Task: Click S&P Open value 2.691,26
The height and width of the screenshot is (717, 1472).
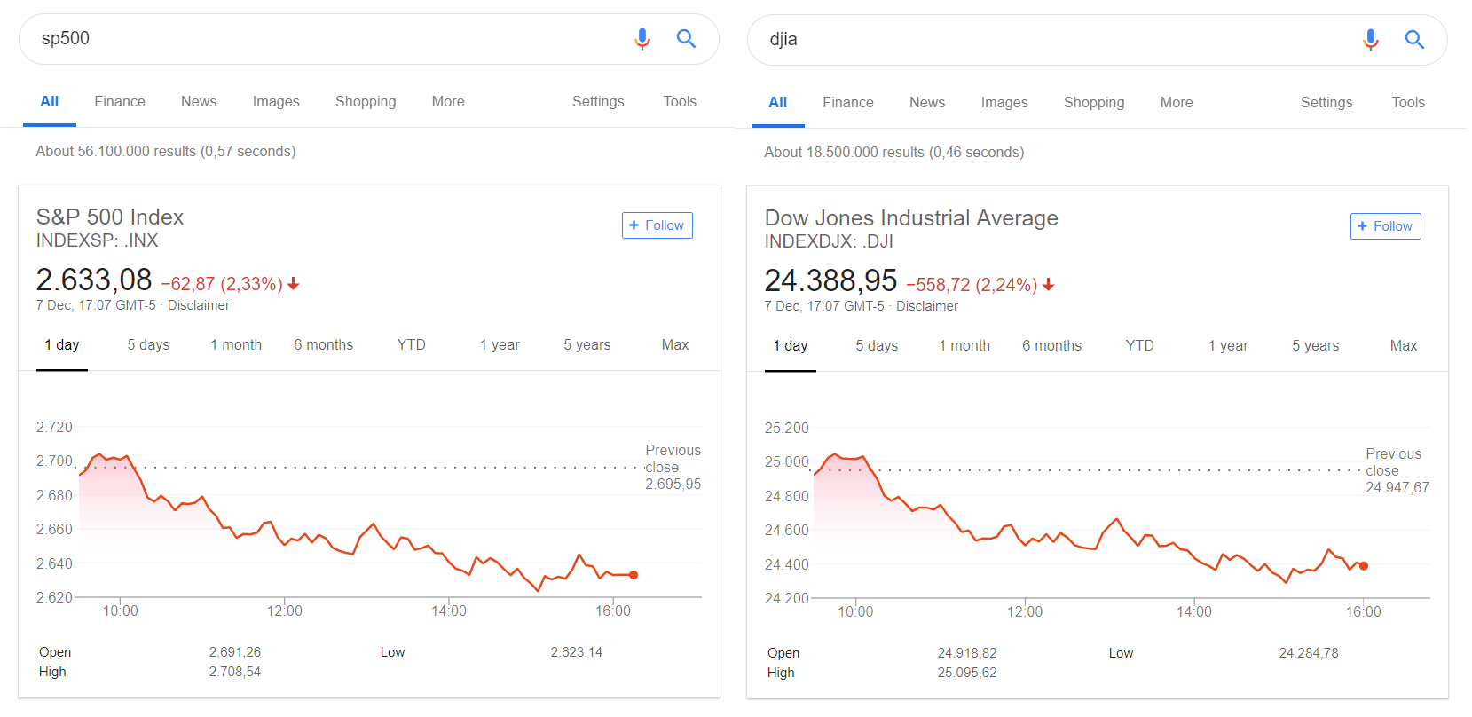Action: pos(235,652)
